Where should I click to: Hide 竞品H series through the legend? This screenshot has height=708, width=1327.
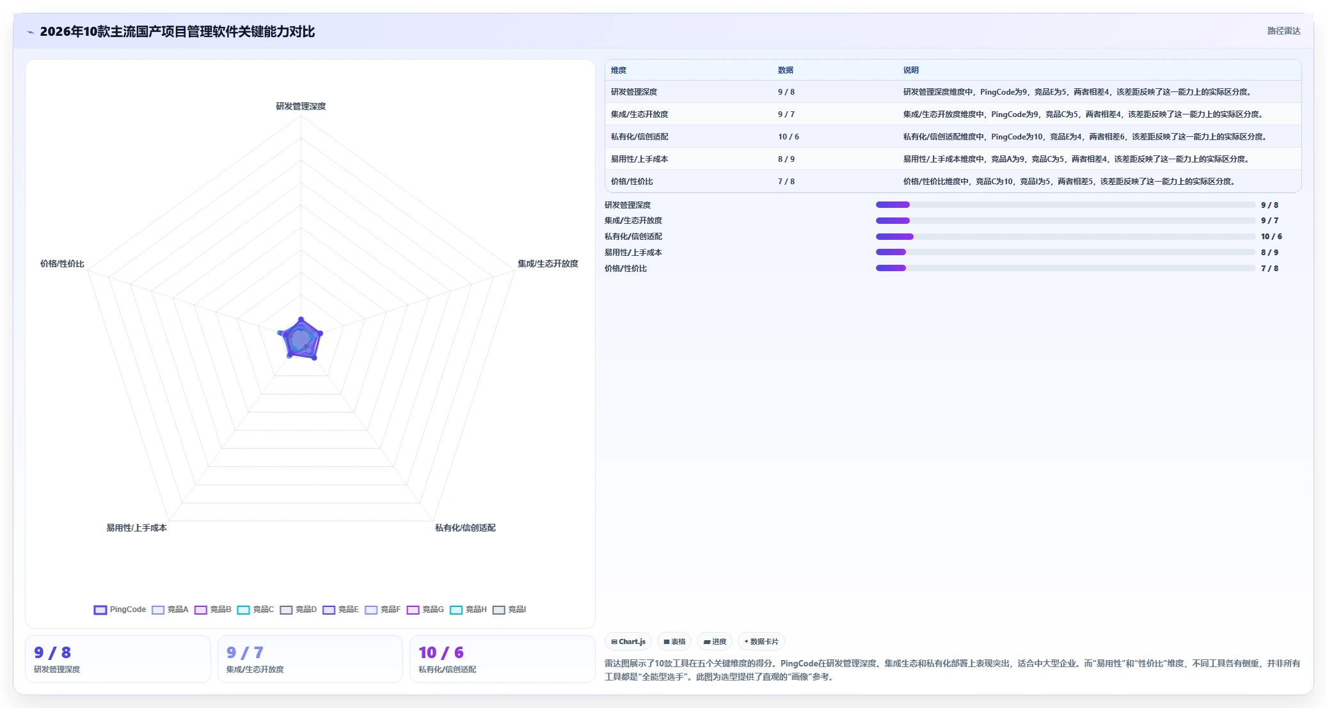[x=468, y=610]
